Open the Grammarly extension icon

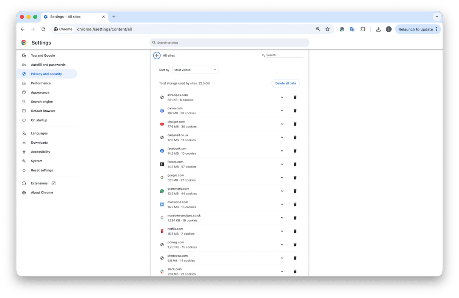(x=342, y=29)
